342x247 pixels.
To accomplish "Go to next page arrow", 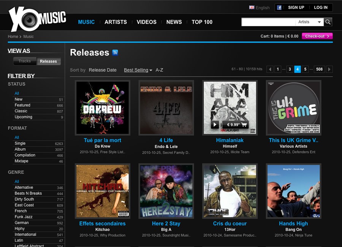I will coord(329,69).
